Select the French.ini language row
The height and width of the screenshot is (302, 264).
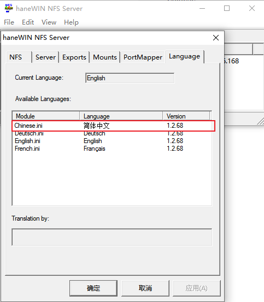(x=112, y=149)
